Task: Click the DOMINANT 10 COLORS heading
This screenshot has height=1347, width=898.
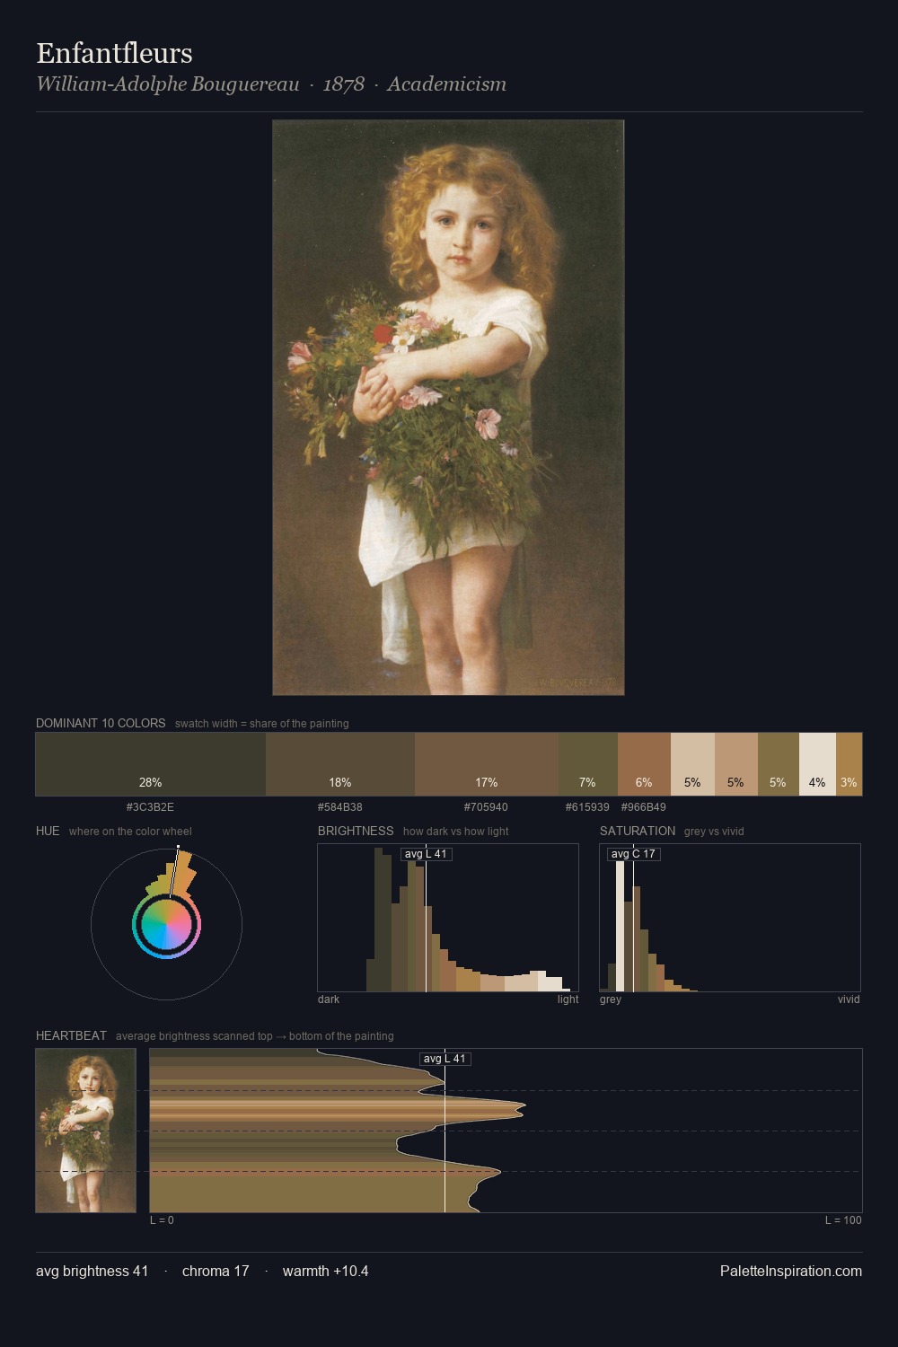Action: click(x=101, y=723)
